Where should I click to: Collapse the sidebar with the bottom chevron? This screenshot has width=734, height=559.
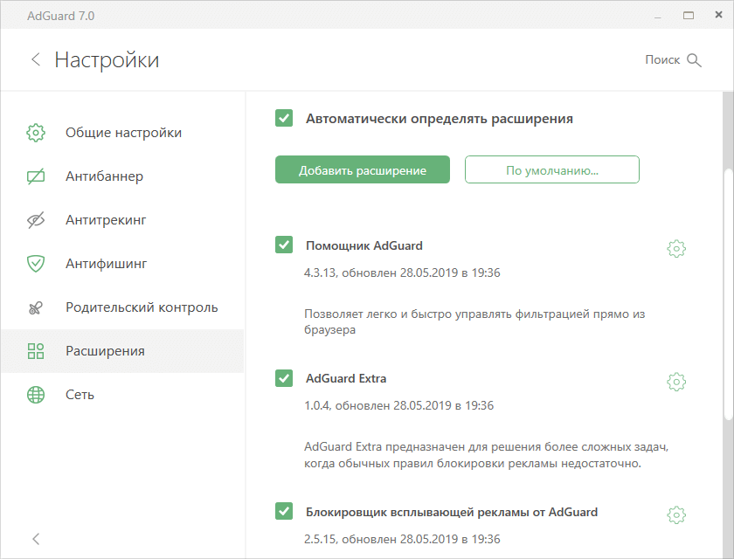click(x=35, y=539)
